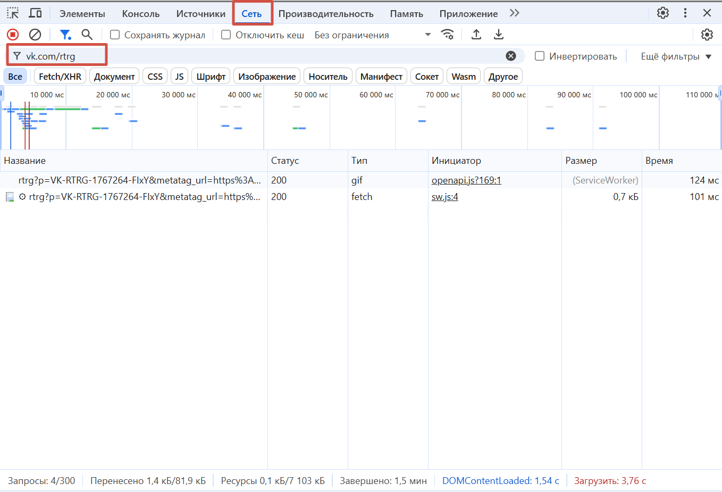Show more DevTools tabs via chevron
Screen dimensions: 722x492
coord(514,13)
